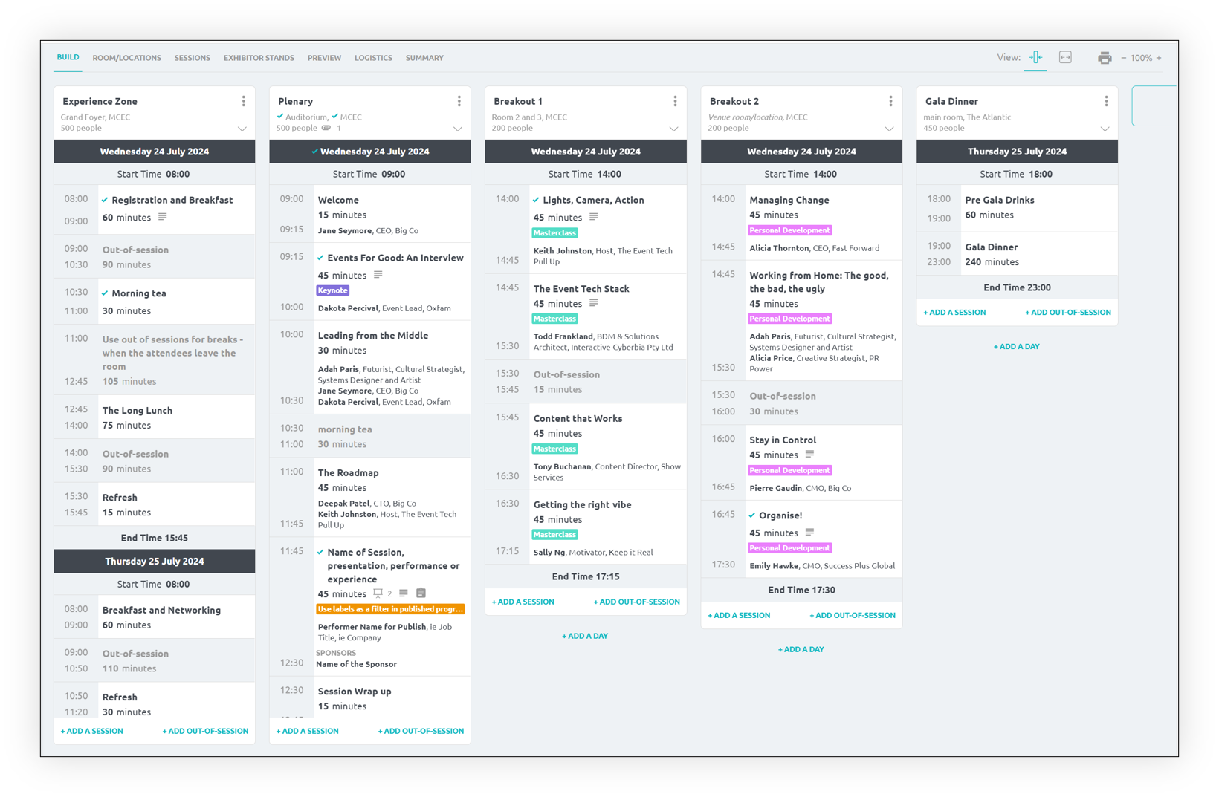Switch to the expand-width view icon
This screenshot has width=1219, height=797.
tap(1065, 57)
